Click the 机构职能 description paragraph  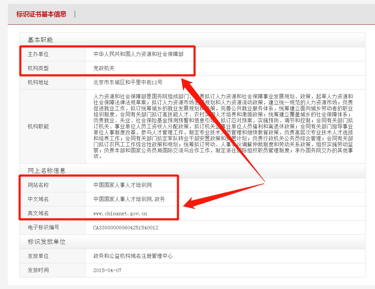223,126
